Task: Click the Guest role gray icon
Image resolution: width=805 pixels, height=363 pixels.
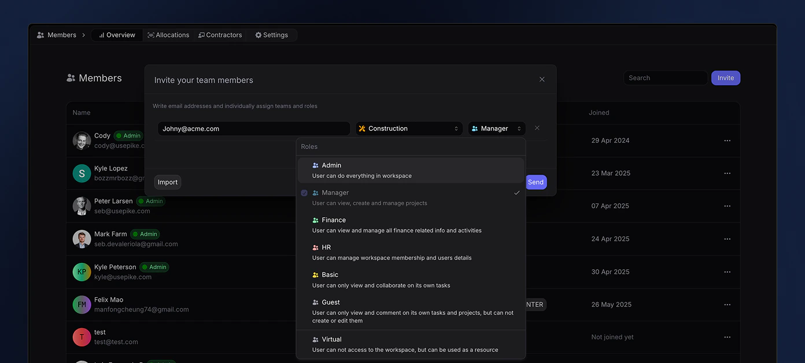Action: pyautogui.click(x=316, y=302)
